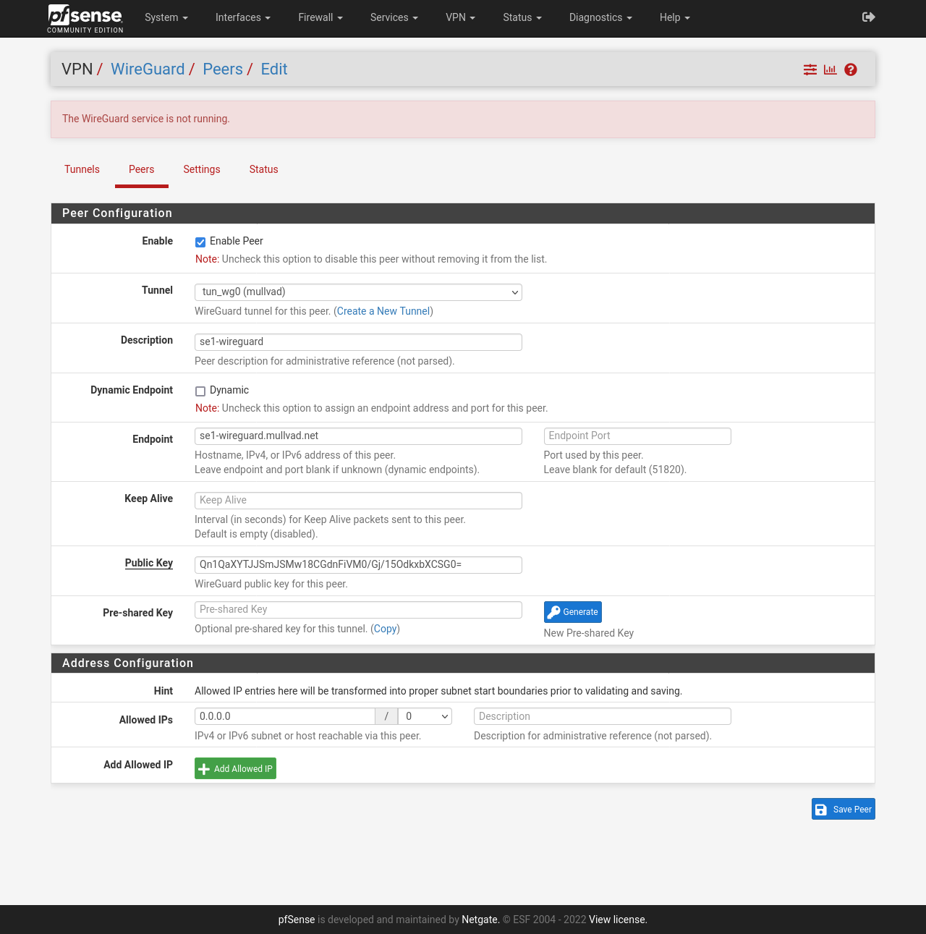Switch to the Settings tab

tap(201, 169)
